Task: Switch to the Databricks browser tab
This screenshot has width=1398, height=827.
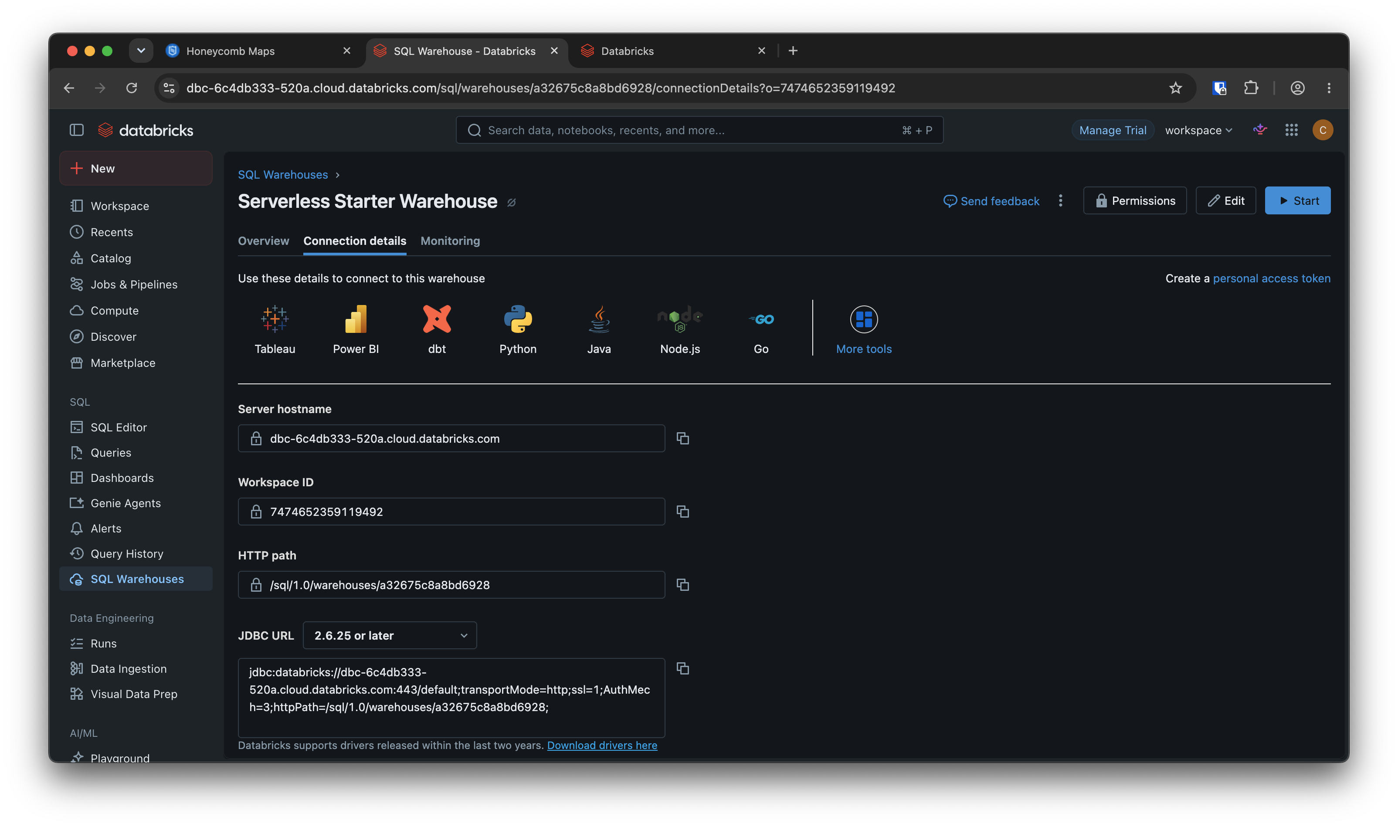Action: pyautogui.click(x=673, y=51)
